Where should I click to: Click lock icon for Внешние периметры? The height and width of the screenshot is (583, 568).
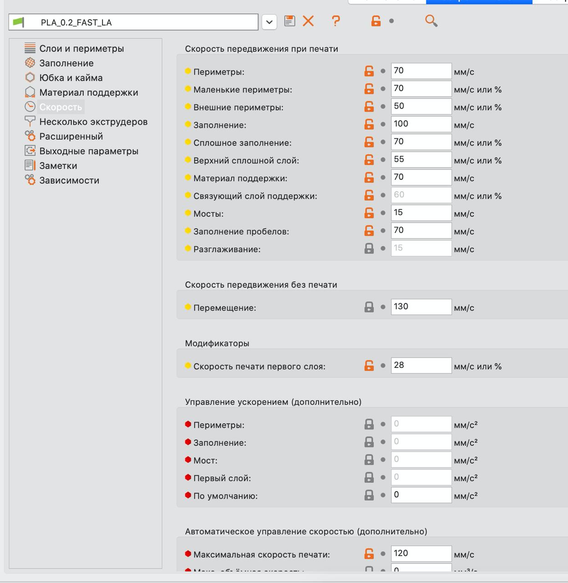pyautogui.click(x=369, y=107)
